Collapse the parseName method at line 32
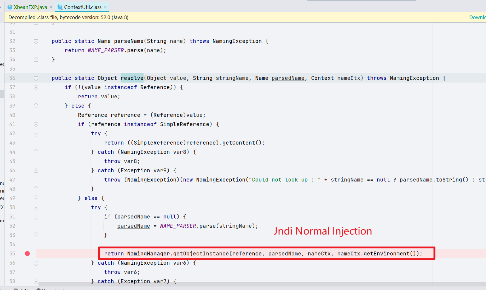Viewport: 486px width, 290px height. (x=36, y=41)
